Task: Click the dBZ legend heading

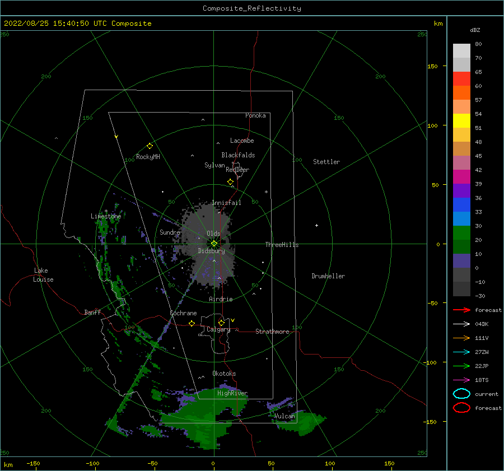Action: click(475, 30)
